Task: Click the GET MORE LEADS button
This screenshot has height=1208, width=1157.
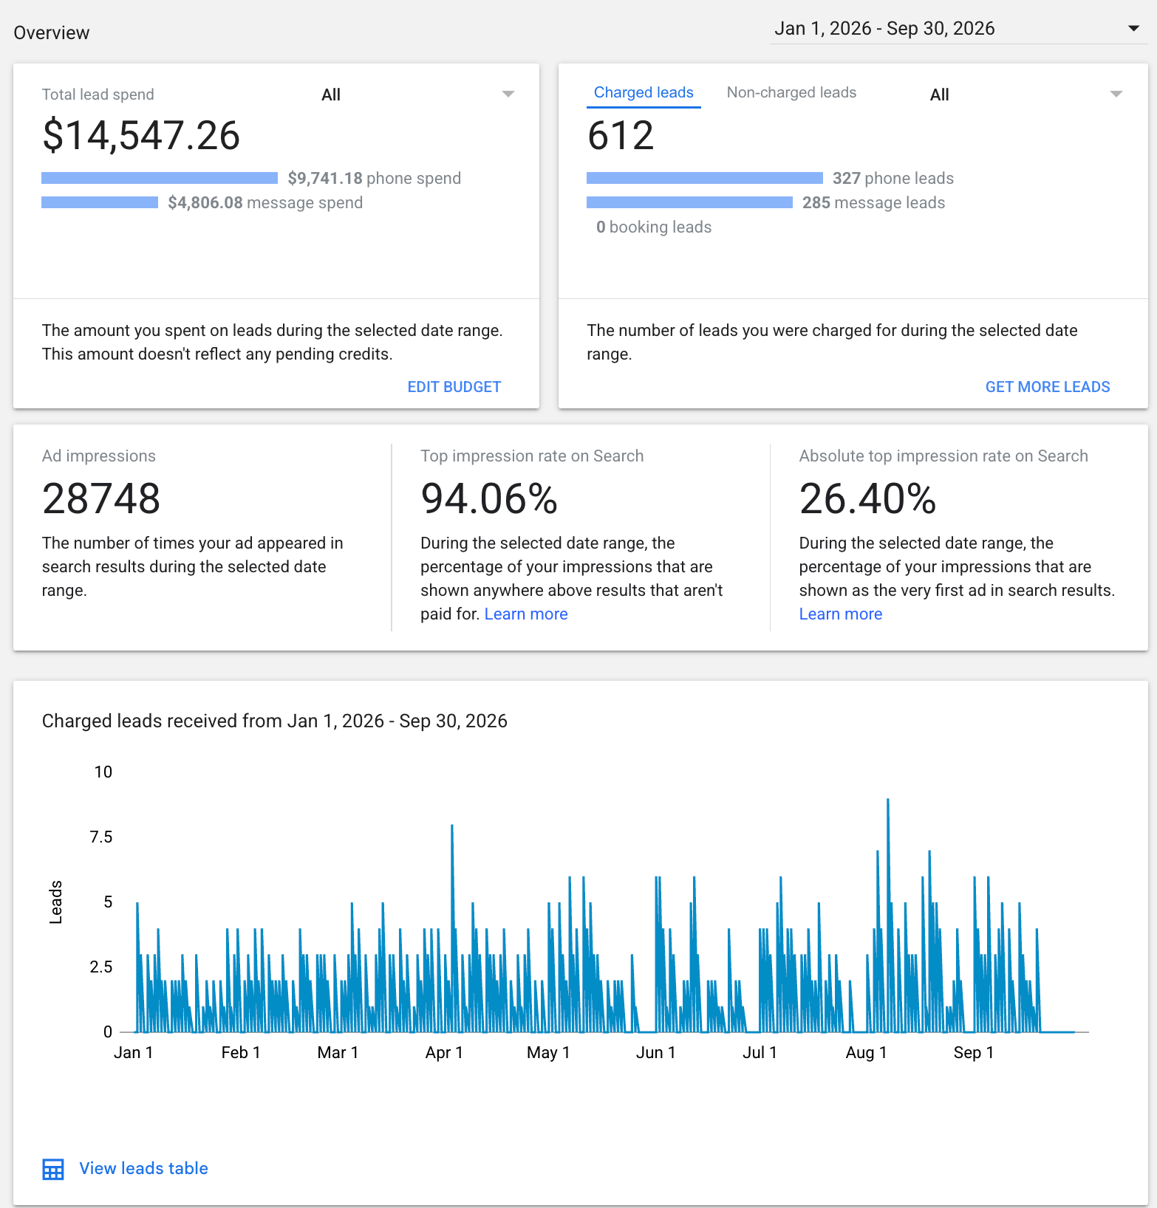Action: point(1048,387)
